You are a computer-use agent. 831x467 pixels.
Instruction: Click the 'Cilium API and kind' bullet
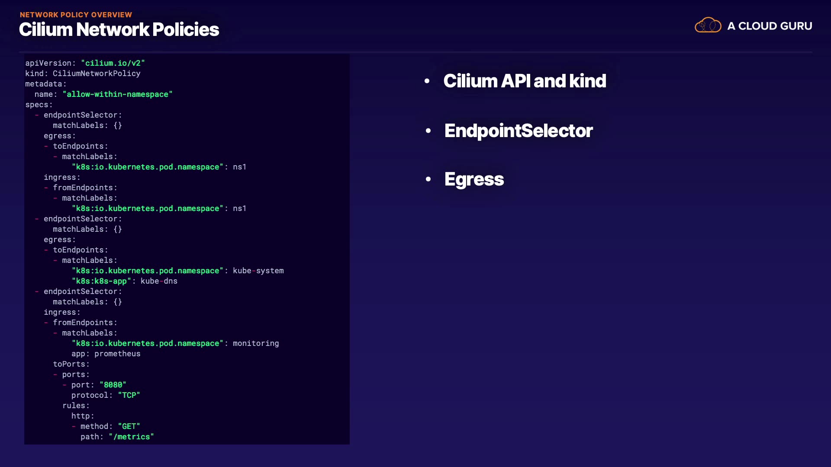pos(525,81)
